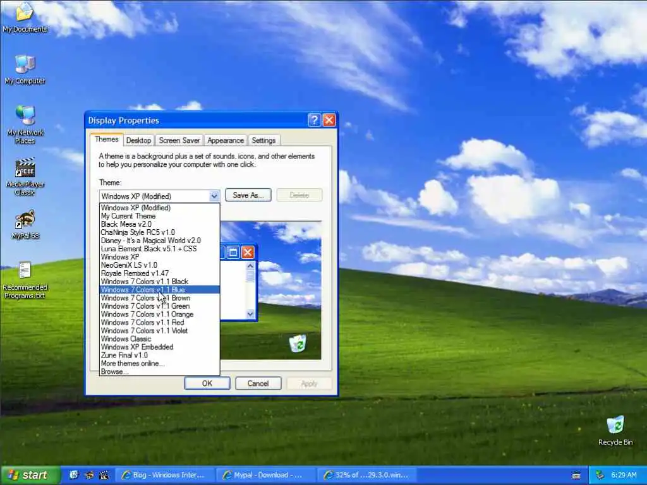The width and height of the screenshot is (647, 485).
Task: Choose My Current Theme option
Action: point(160,216)
